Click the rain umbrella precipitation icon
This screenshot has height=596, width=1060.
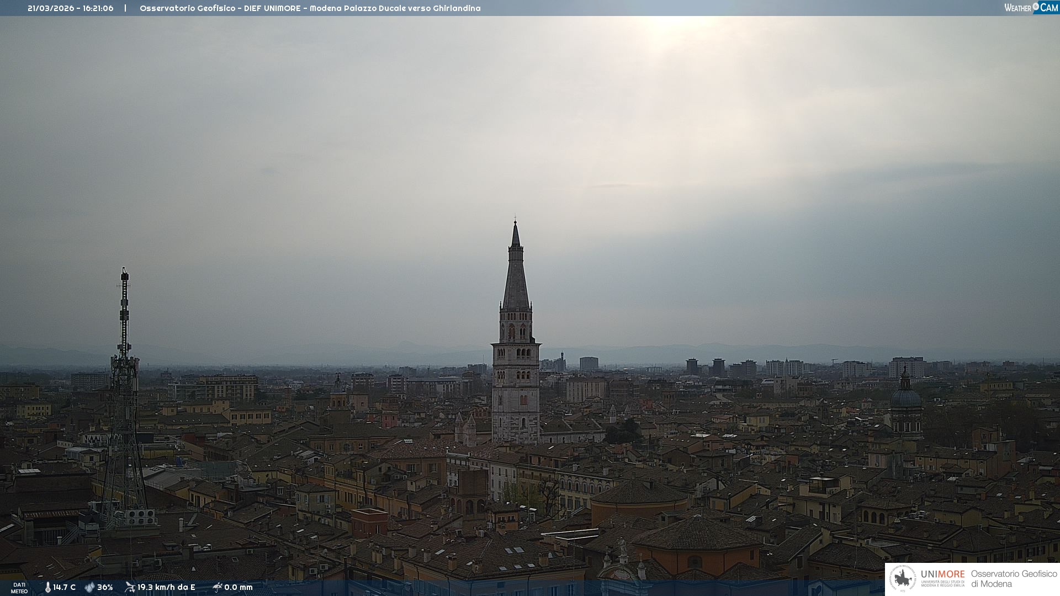pyautogui.click(x=217, y=587)
